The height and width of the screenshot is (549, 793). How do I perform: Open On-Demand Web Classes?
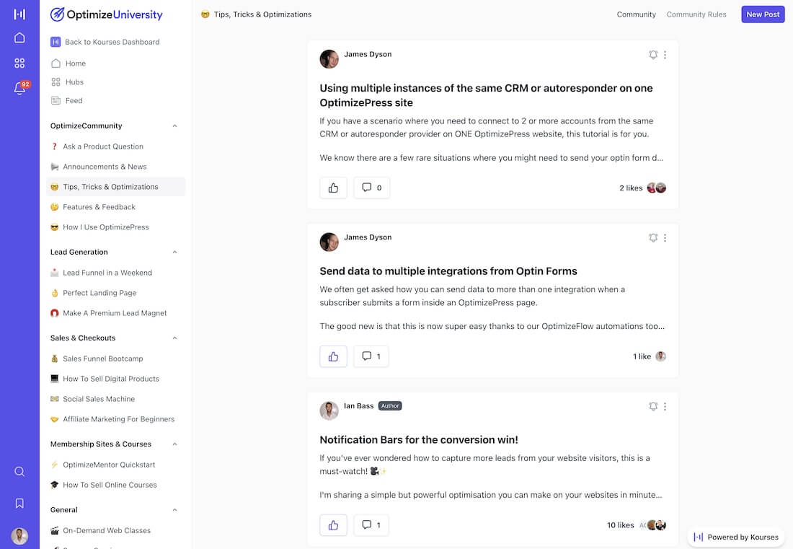click(115, 531)
